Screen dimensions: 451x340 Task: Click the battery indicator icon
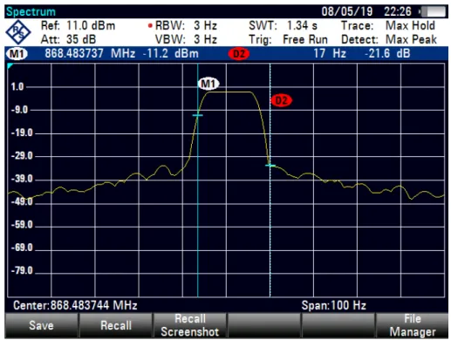[433, 12]
